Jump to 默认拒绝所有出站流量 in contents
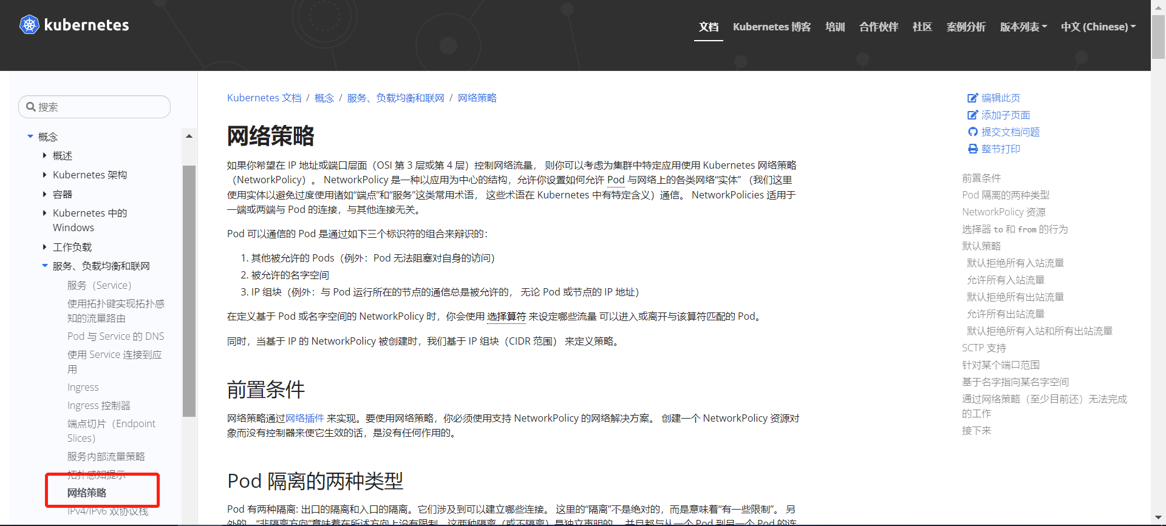1166x526 pixels. point(1015,297)
